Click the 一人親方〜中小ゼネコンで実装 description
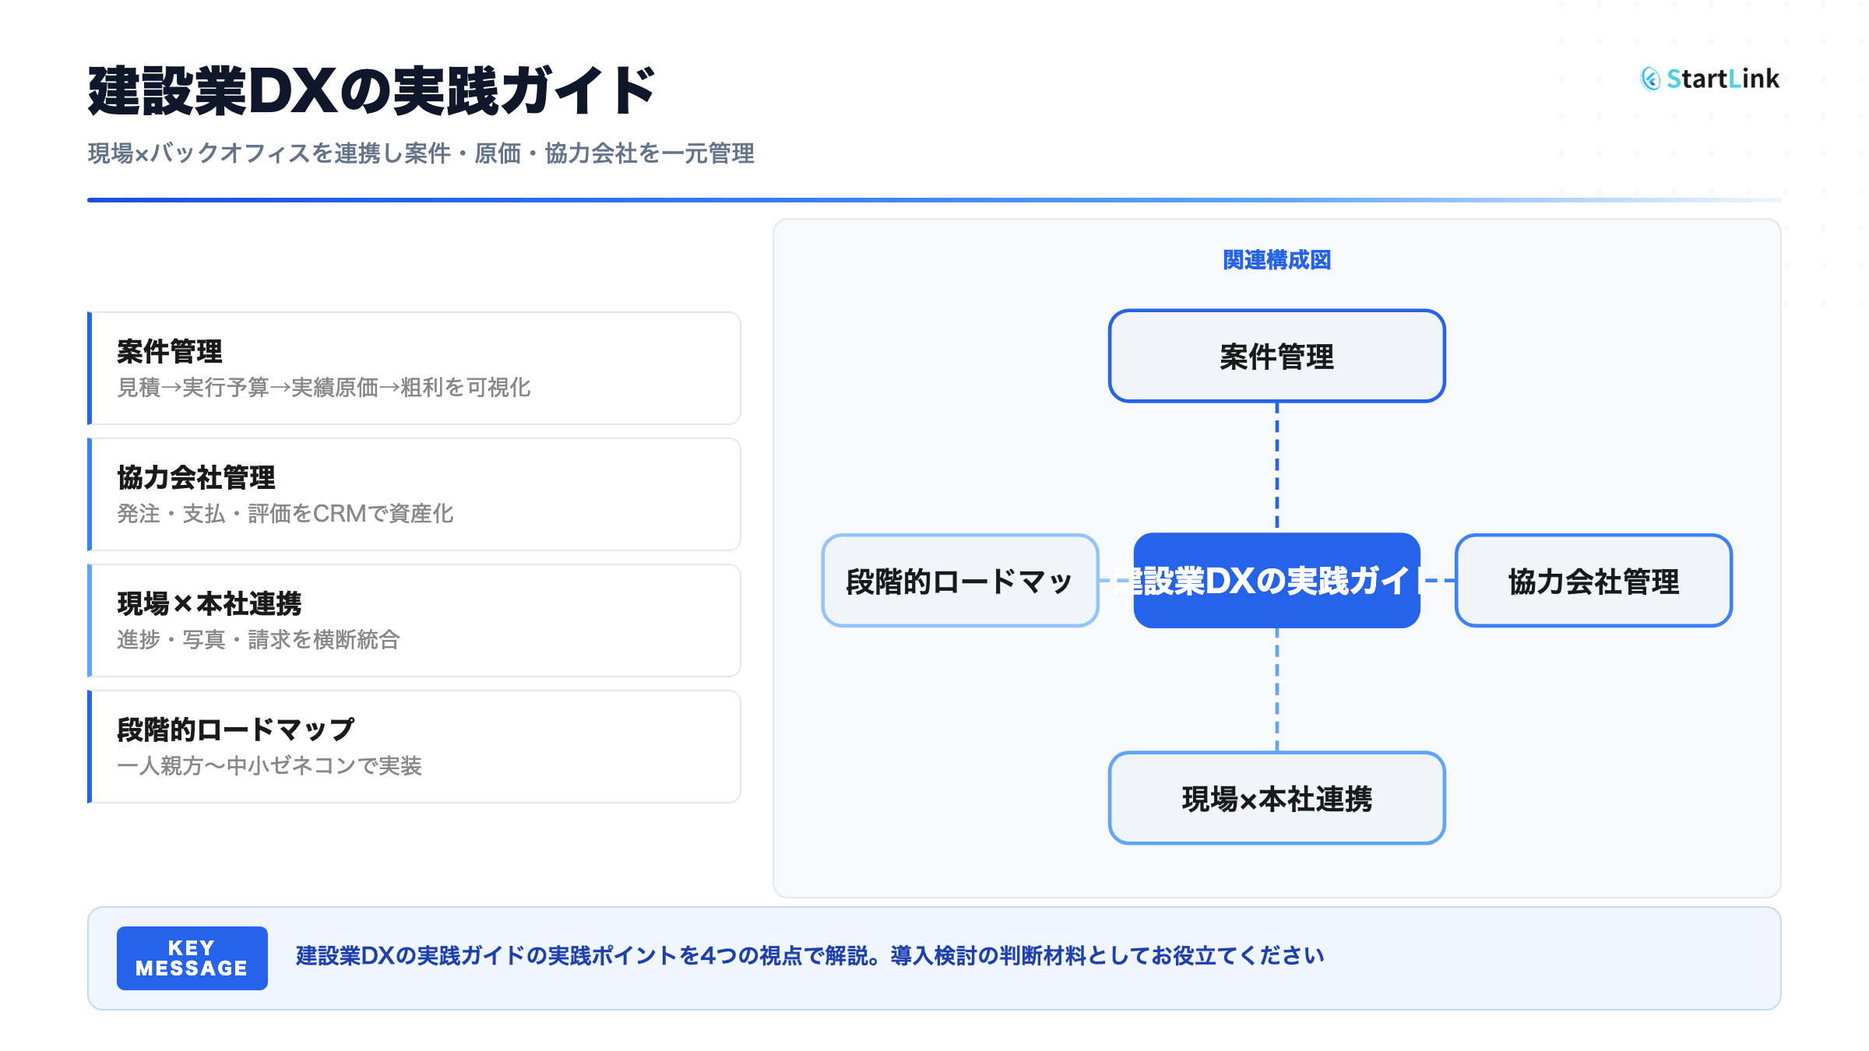This screenshot has height=1051, width=1869. (x=269, y=765)
